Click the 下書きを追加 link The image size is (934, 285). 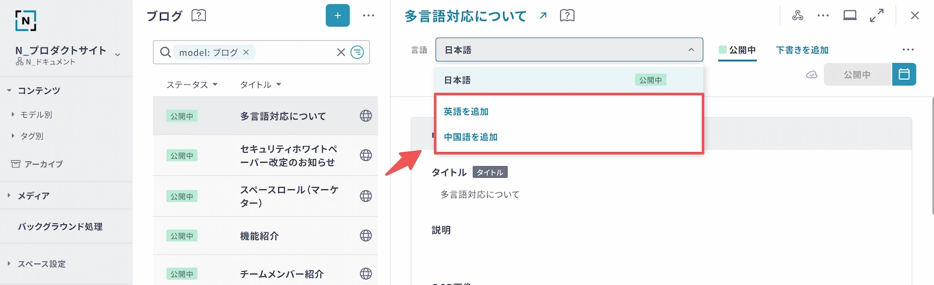pos(802,50)
